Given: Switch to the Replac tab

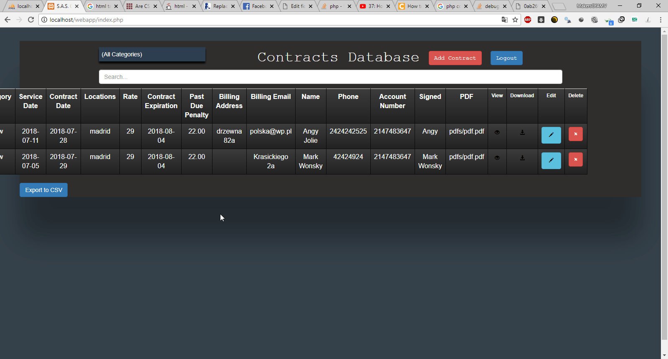Looking at the screenshot, I should click(x=219, y=6).
